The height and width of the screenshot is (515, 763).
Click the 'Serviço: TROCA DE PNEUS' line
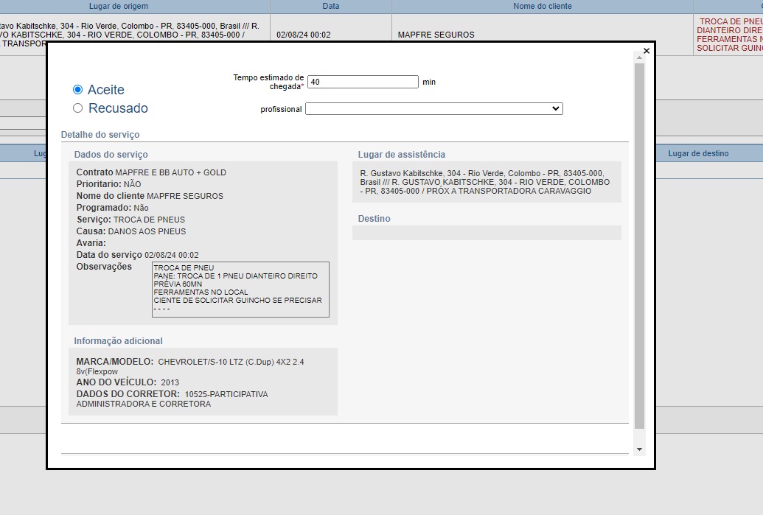pyautogui.click(x=130, y=220)
